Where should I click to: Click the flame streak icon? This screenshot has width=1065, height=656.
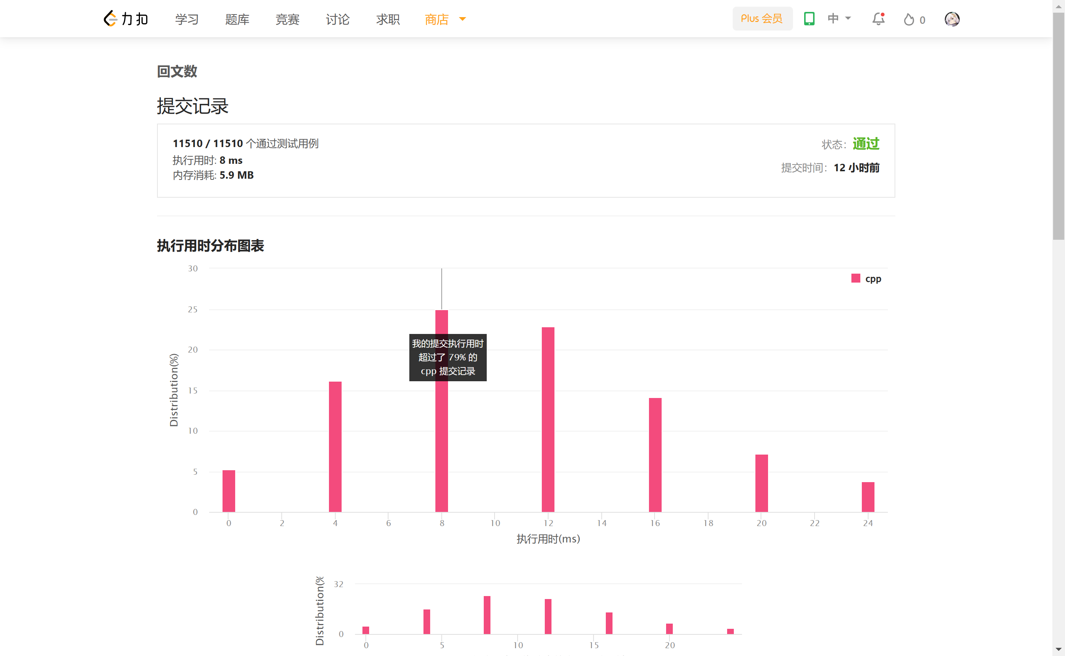[x=909, y=19]
